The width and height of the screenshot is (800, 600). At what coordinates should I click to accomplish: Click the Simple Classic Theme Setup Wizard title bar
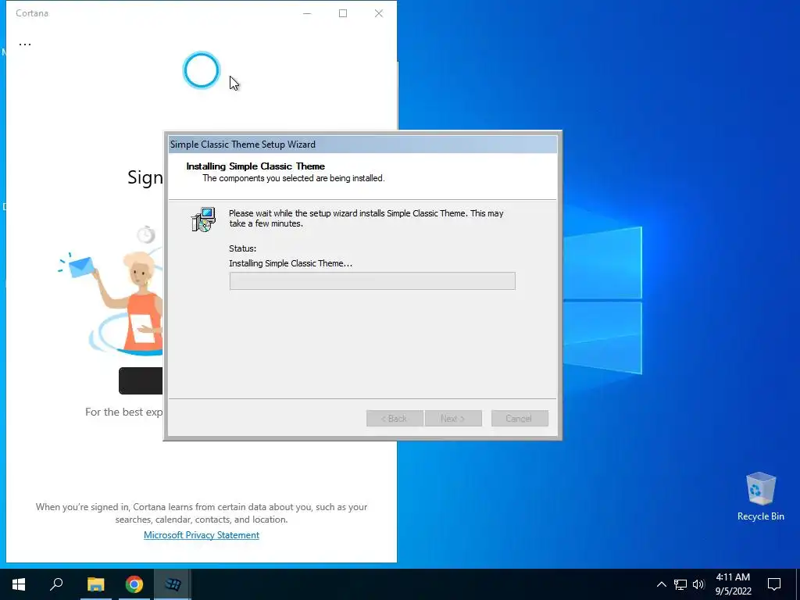click(362, 145)
